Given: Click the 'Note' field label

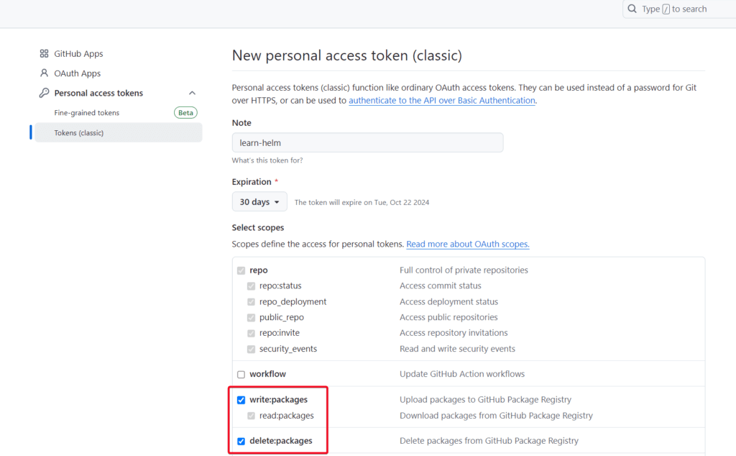Looking at the screenshot, I should [241, 122].
